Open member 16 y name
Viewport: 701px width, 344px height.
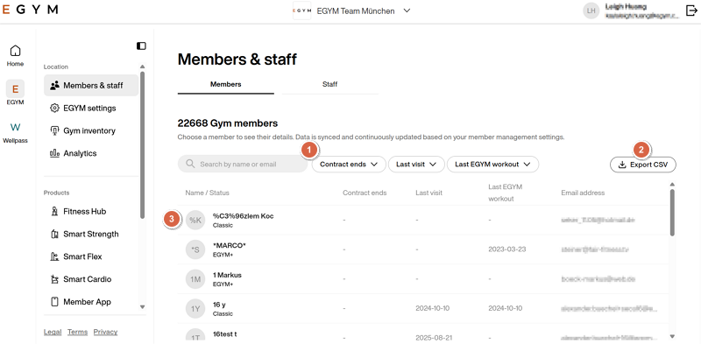pos(218,305)
